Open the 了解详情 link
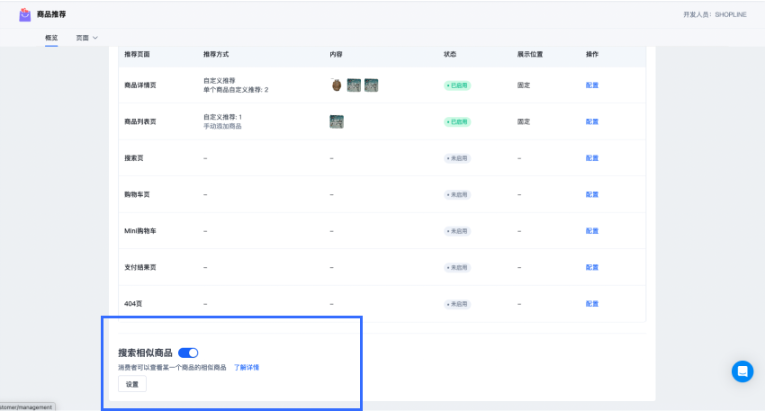765x411 pixels. pyautogui.click(x=247, y=368)
